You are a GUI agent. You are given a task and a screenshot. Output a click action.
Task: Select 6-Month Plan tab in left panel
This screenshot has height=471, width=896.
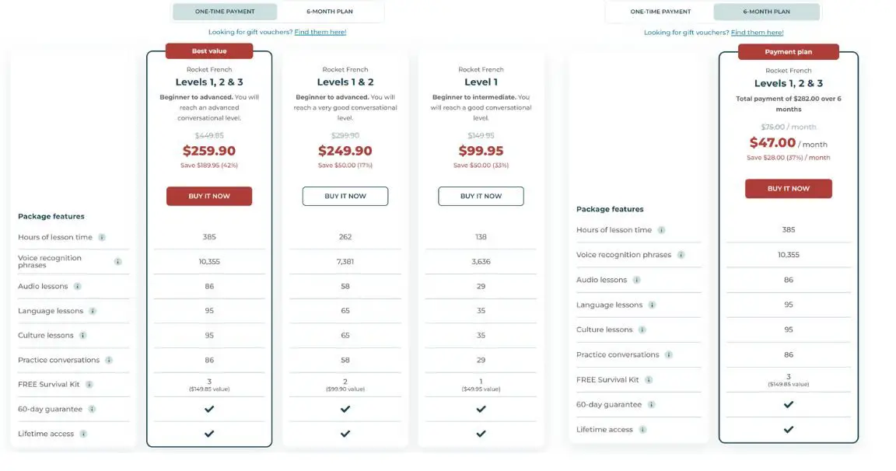pos(331,12)
